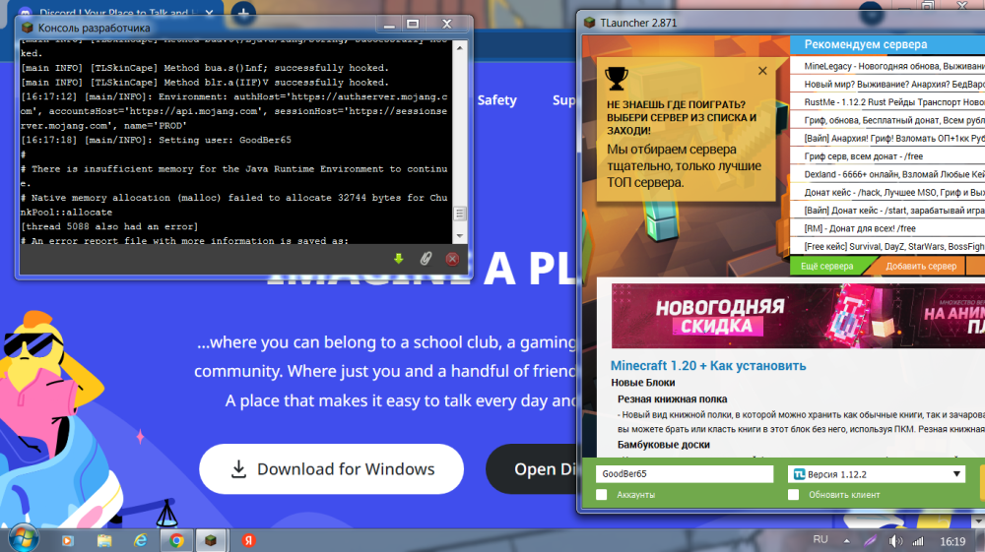Viewport: 985px width, 552px height.
Task: Open Yandex browser from taskbar
Action: tap(248, 540)
